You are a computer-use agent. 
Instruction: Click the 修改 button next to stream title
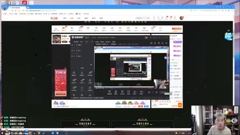[x=114, y=42]
